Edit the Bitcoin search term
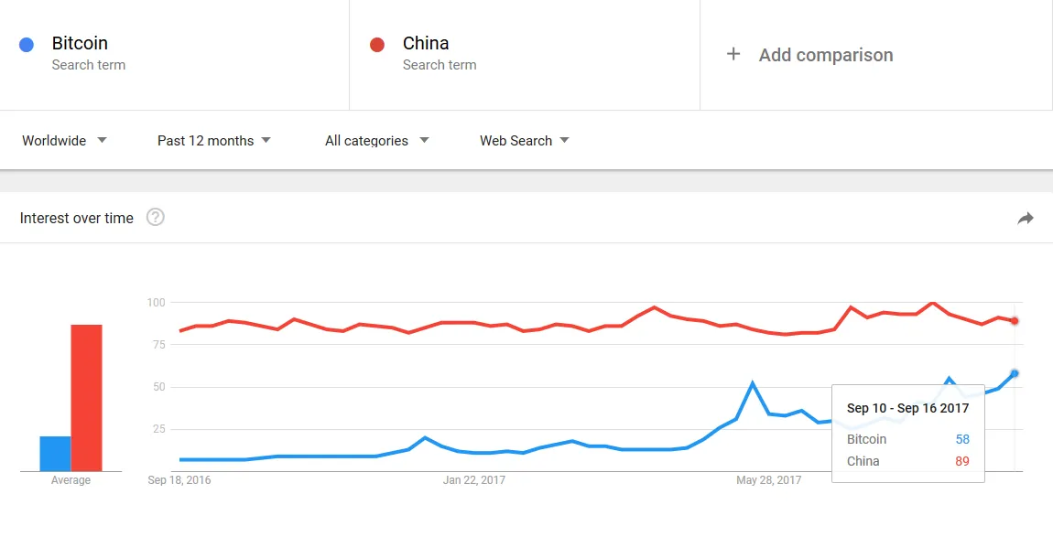The image size is (1053, 537). (81, 44)
